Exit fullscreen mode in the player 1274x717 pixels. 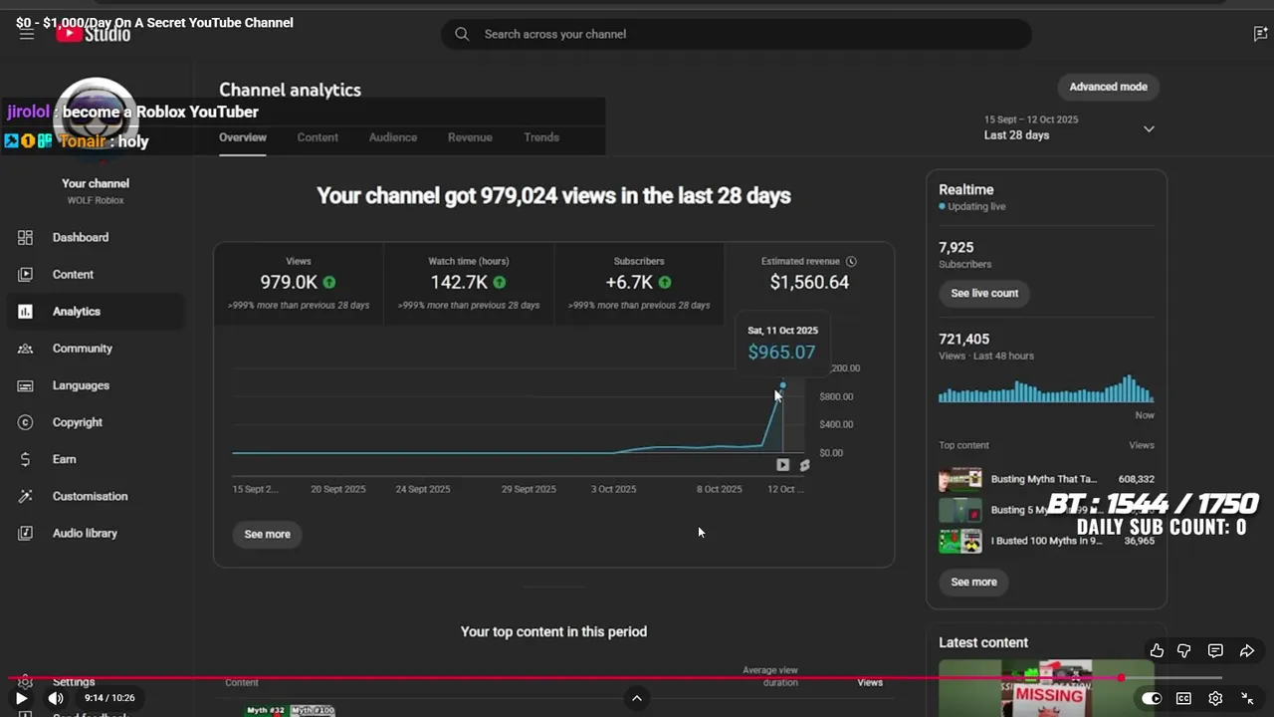coord(1247,698)
